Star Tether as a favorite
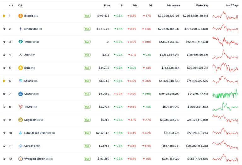 (4, 42)
